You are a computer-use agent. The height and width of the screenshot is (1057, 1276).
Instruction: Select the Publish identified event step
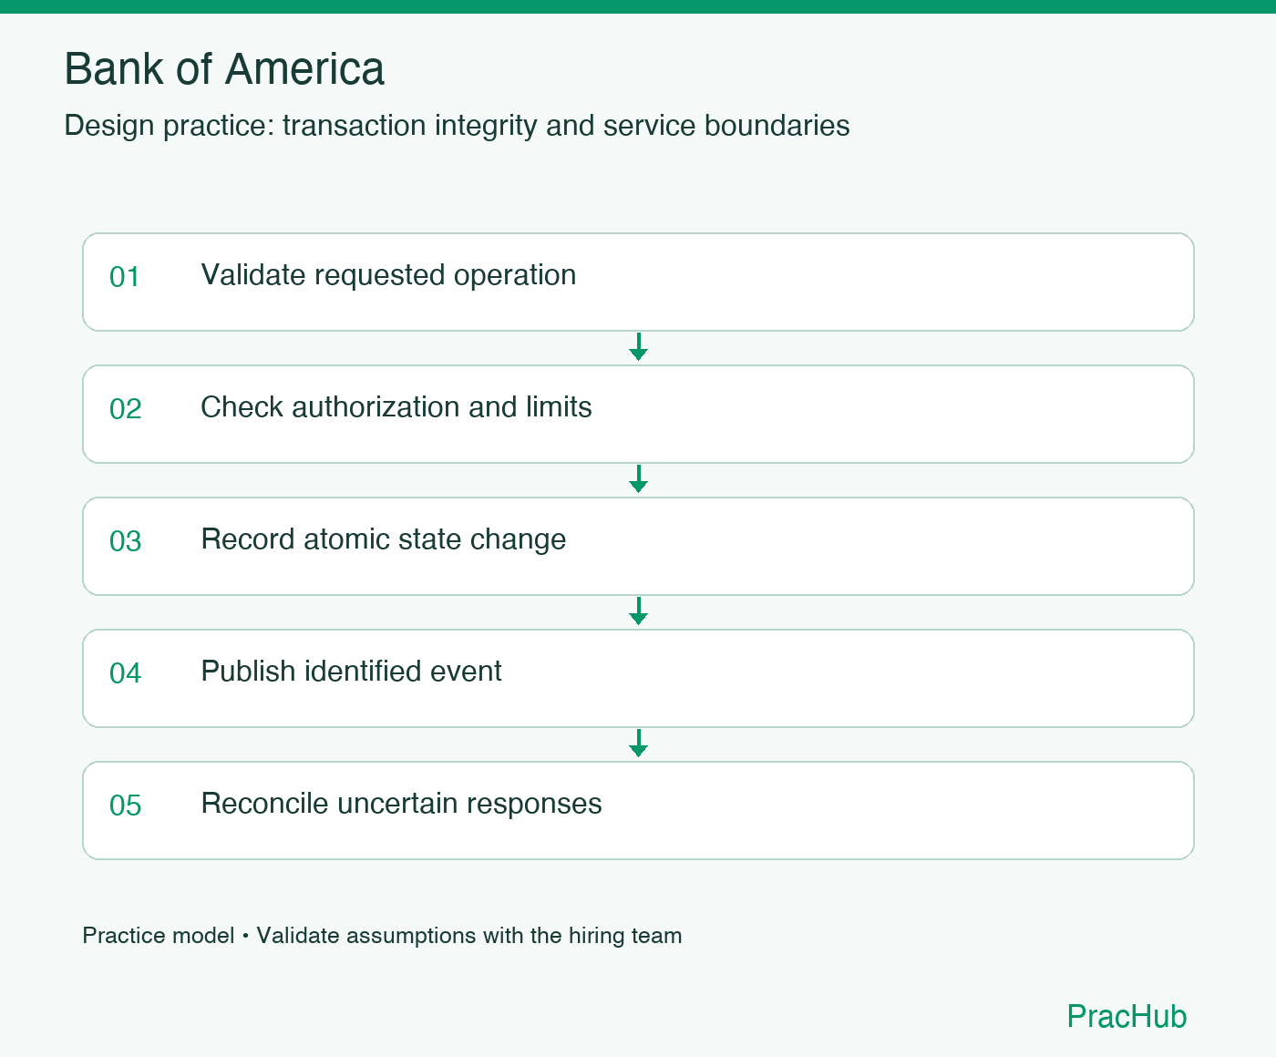tap(638, 678)
